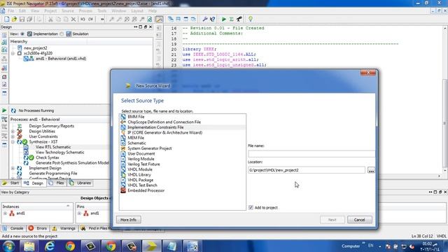Toggle the Add to project checkbox

[251, 207]
